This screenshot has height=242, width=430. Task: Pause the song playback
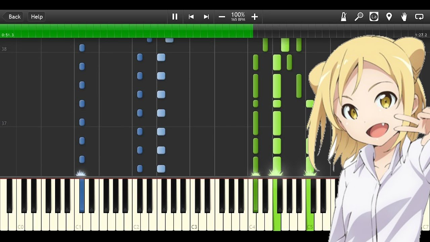tap(175, 17)
